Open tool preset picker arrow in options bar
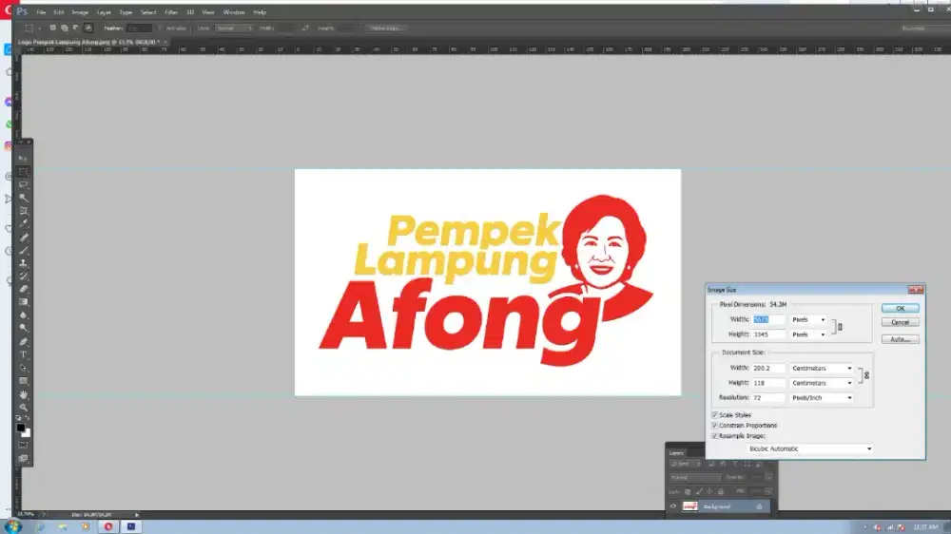This screenshot has height=534, width=951. click(x=39, y=29)
